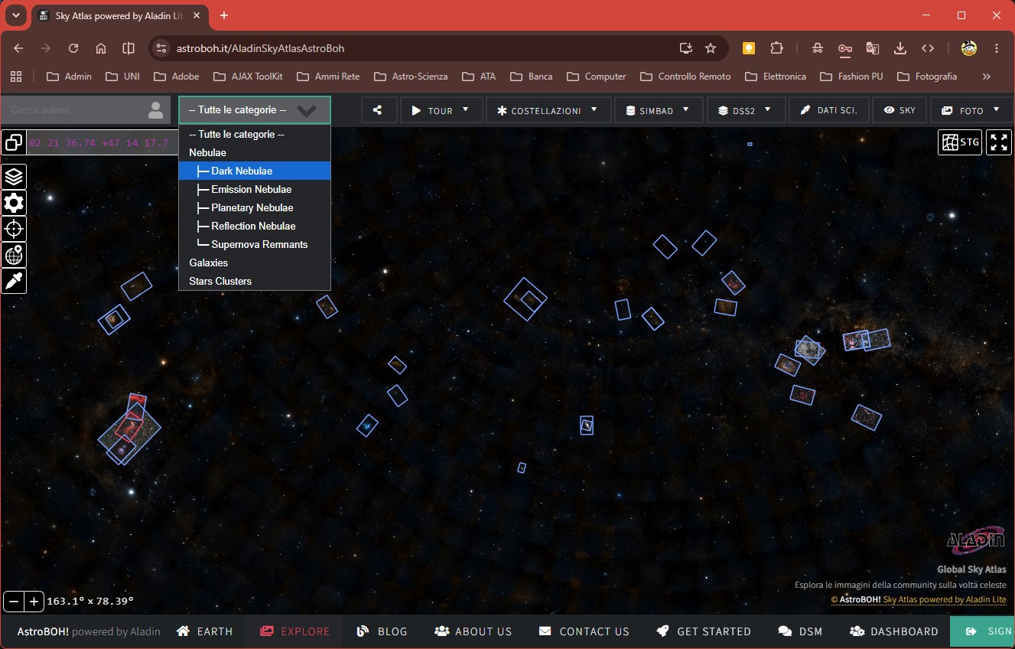This screenshot has height=649, width=1015.
Task: Open CONTACT US page
Action: point(584,631)
